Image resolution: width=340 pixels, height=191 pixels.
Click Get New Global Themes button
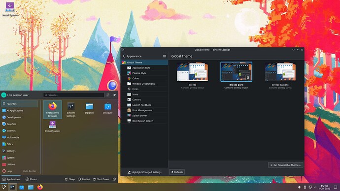tap(286, 165)
